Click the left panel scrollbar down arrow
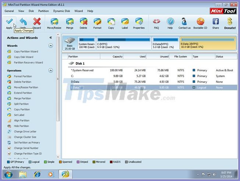 click(58, 157)
